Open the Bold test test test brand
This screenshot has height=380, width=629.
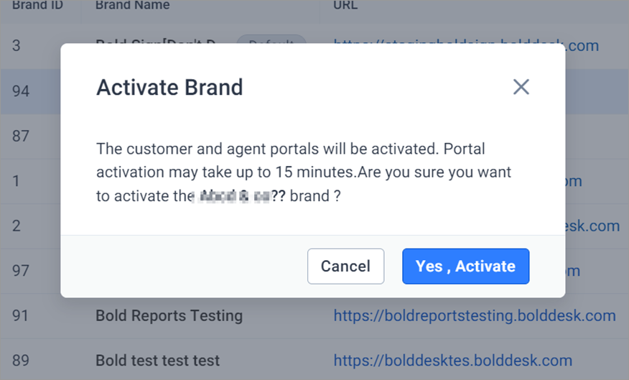158,361
